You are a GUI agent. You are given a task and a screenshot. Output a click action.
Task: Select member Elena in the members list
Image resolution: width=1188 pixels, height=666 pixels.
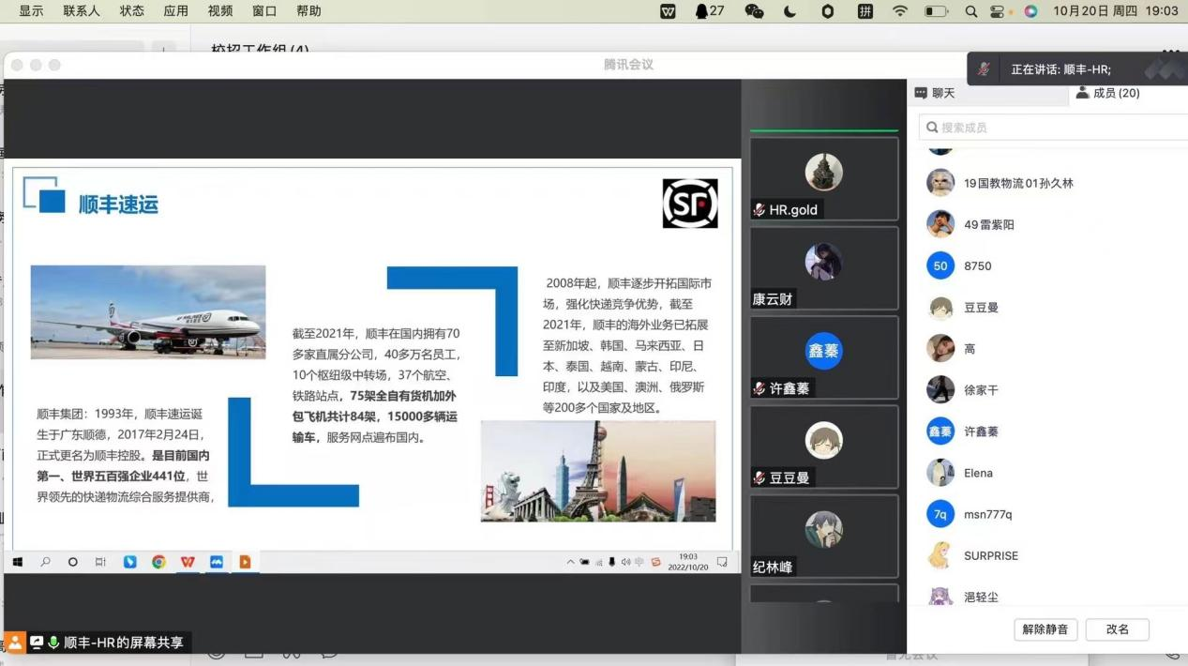(x=978, y=473)
